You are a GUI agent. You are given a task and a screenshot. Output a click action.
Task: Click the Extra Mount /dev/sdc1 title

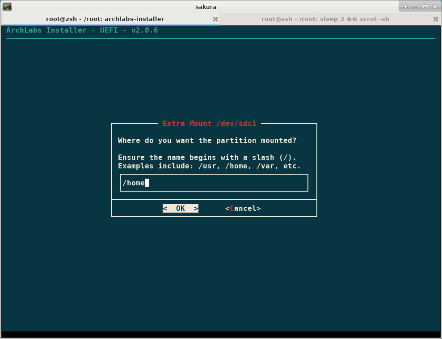pyautogui.click(x=210, y=123)
